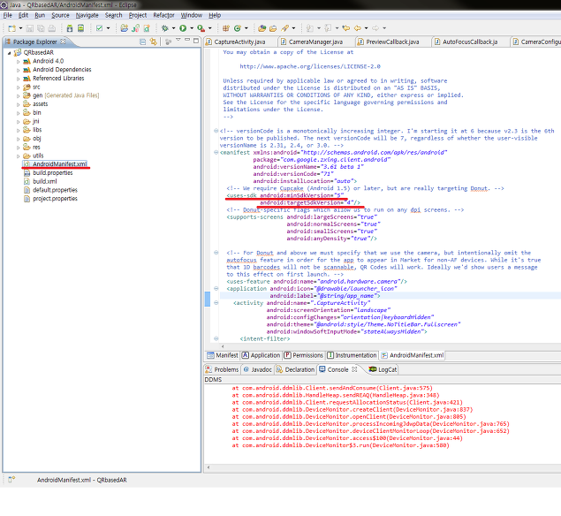Click the editor horizontal scrollbar left arrow

tap(223, 346)
